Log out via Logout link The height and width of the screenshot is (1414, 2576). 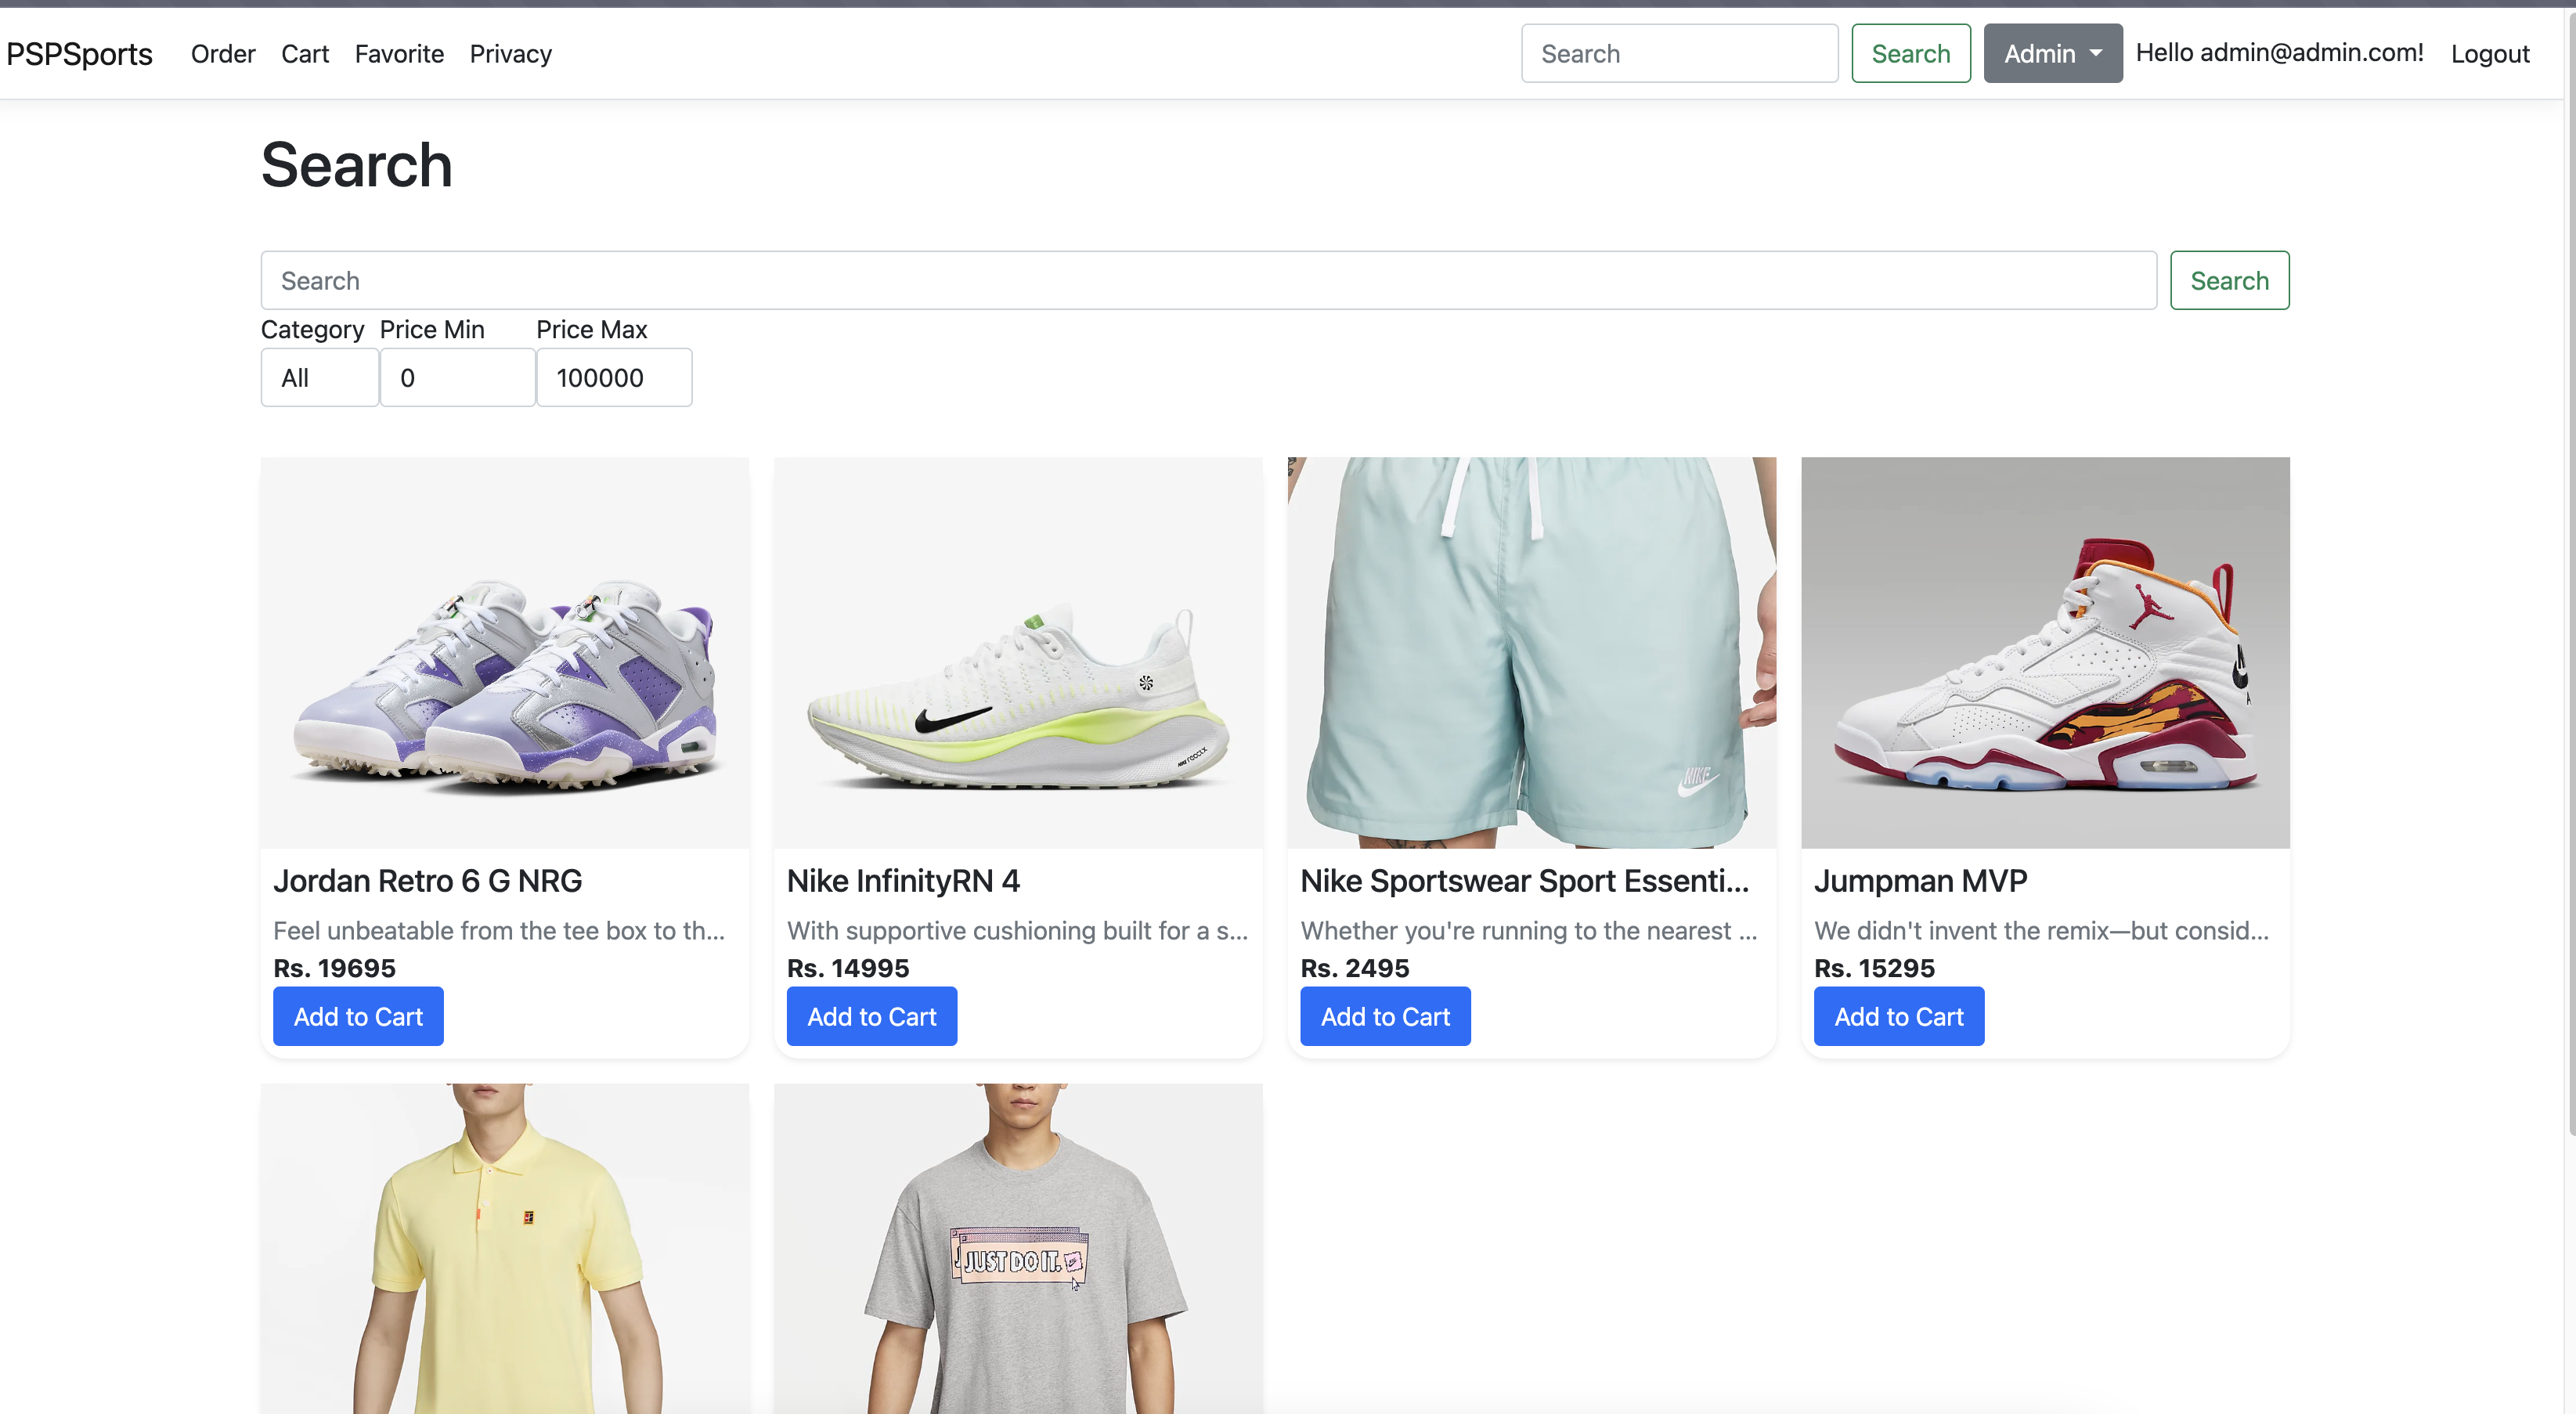click(2489, 54)
